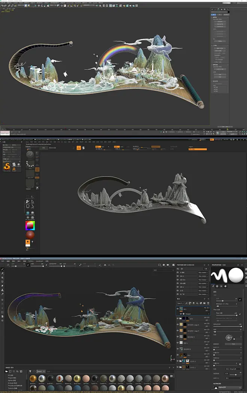Click the delete layer trash icon
Viewport: 247px width, 393px height.
208,303
